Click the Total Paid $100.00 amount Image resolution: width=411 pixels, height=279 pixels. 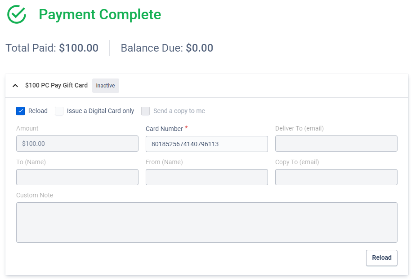78,48
